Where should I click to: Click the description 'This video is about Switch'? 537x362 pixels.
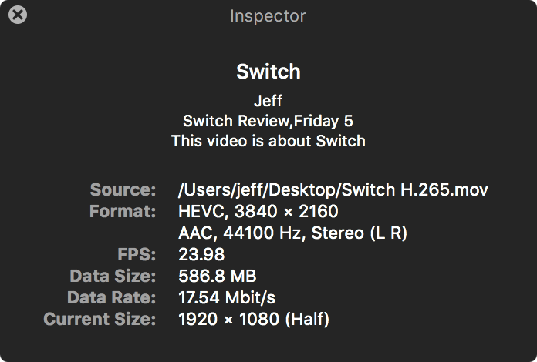[x=268, y=141]
